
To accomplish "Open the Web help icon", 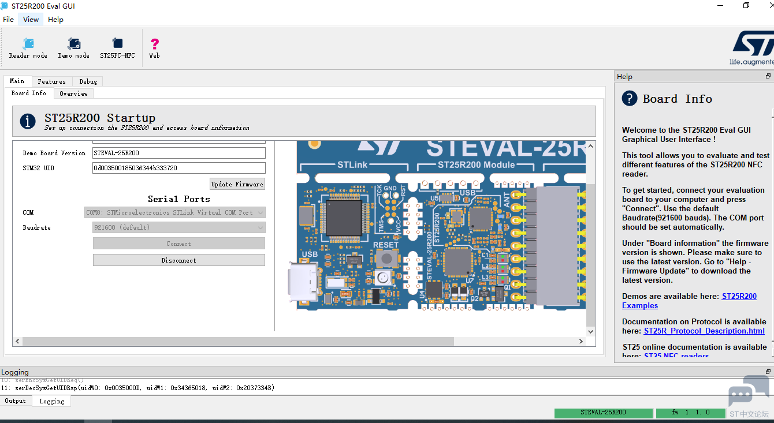I will [x=154, y=48].
